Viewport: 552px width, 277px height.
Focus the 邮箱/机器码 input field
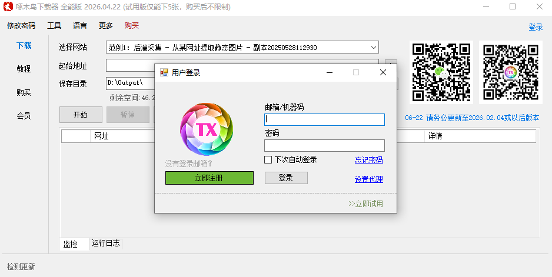click(x=325, y=119)
